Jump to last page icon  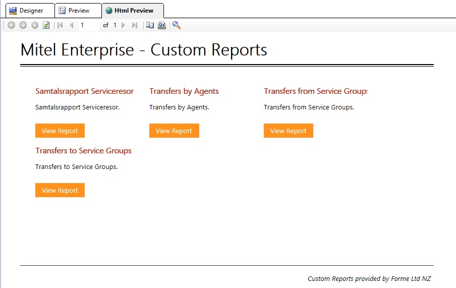point(135,25)
